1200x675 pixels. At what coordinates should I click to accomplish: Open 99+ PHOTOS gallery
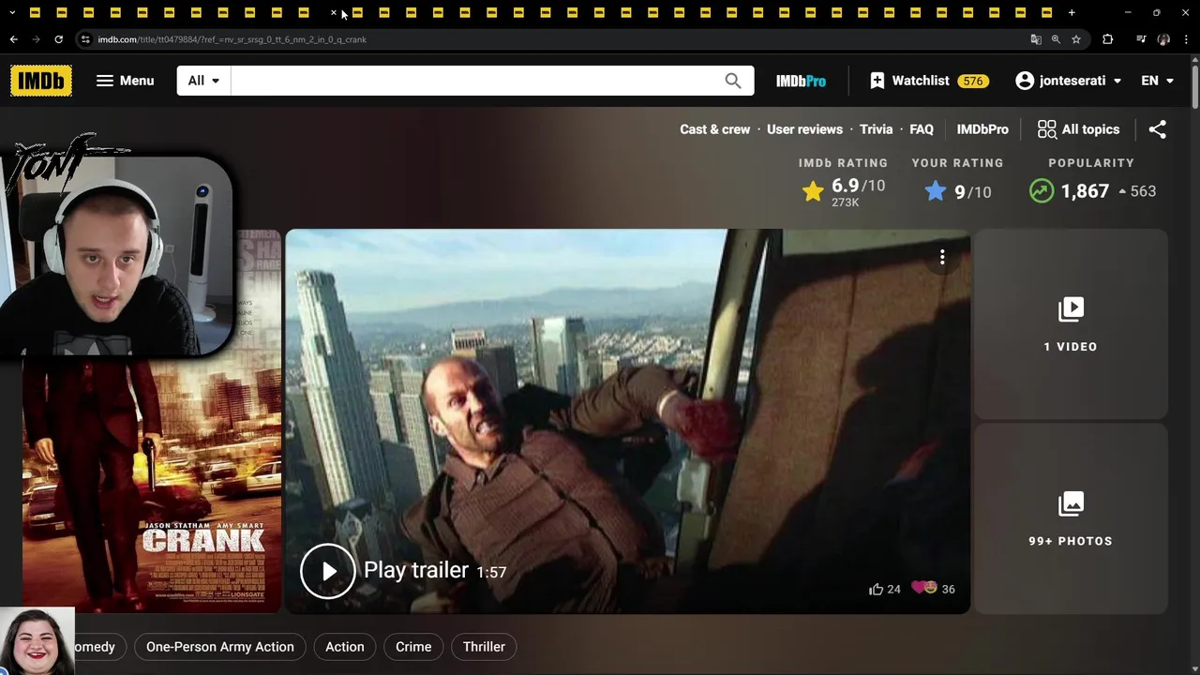[1071, 519]
